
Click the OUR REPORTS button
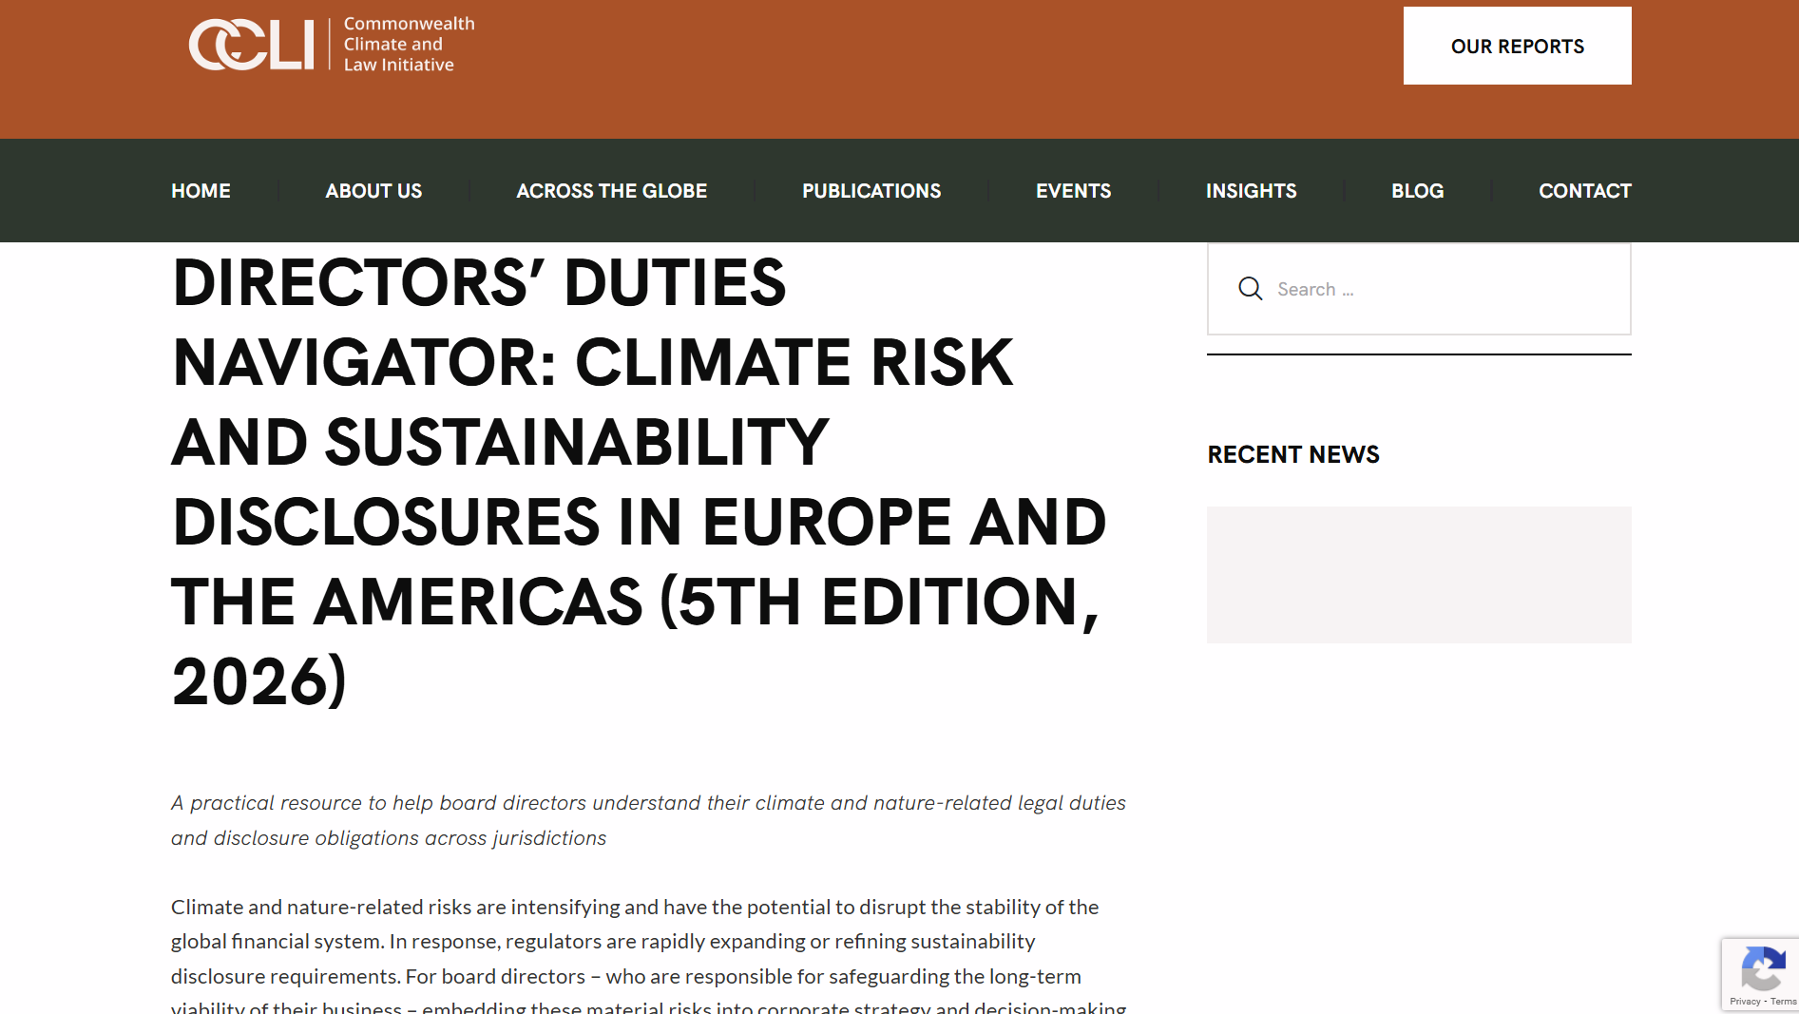1517,45
